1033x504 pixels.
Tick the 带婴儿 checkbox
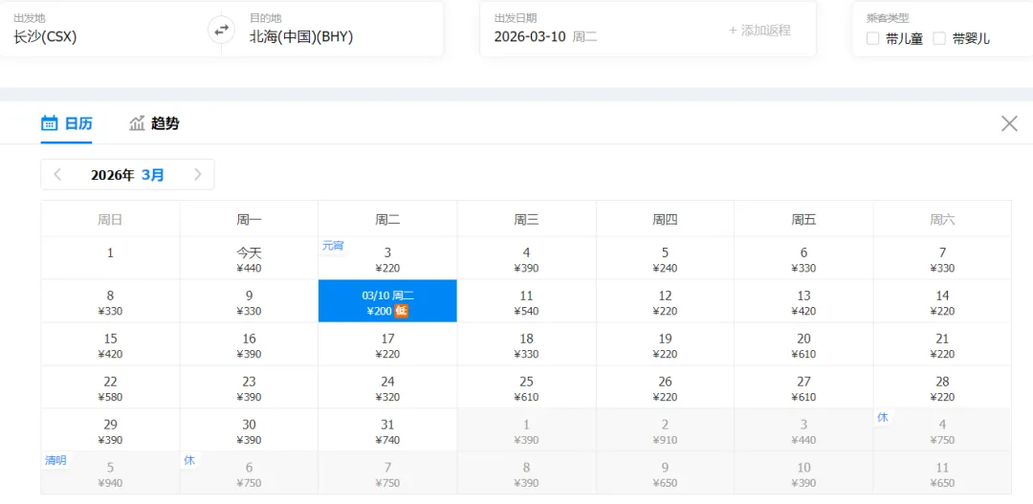939,39
